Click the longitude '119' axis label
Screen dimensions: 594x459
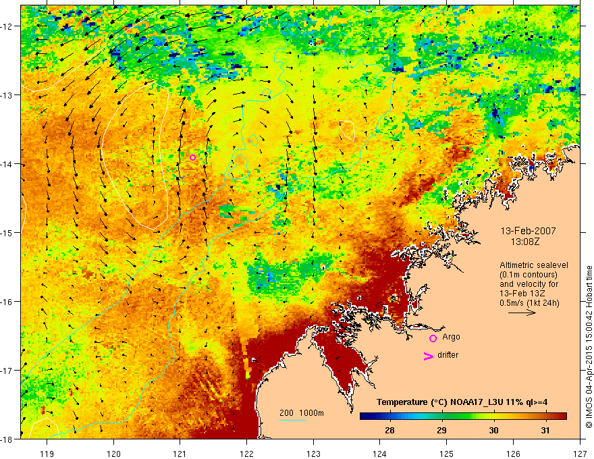pyautogui.click(x=47, y=454)
